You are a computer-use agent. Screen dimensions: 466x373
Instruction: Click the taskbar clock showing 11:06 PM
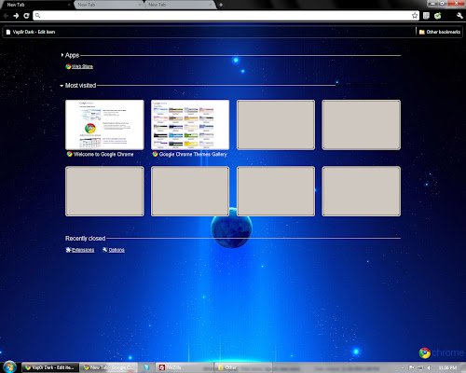(x=447, y=367)
